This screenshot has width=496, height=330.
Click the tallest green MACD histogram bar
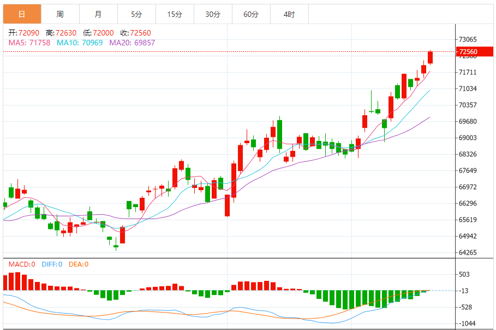345,299
